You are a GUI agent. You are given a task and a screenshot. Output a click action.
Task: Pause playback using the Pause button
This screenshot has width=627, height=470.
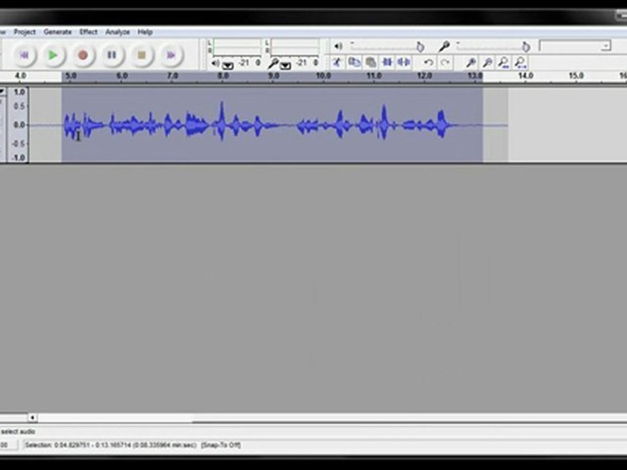(112, 55)
